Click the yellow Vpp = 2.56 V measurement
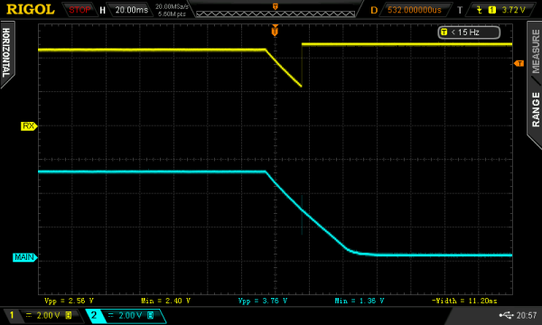 click(69, 301)
